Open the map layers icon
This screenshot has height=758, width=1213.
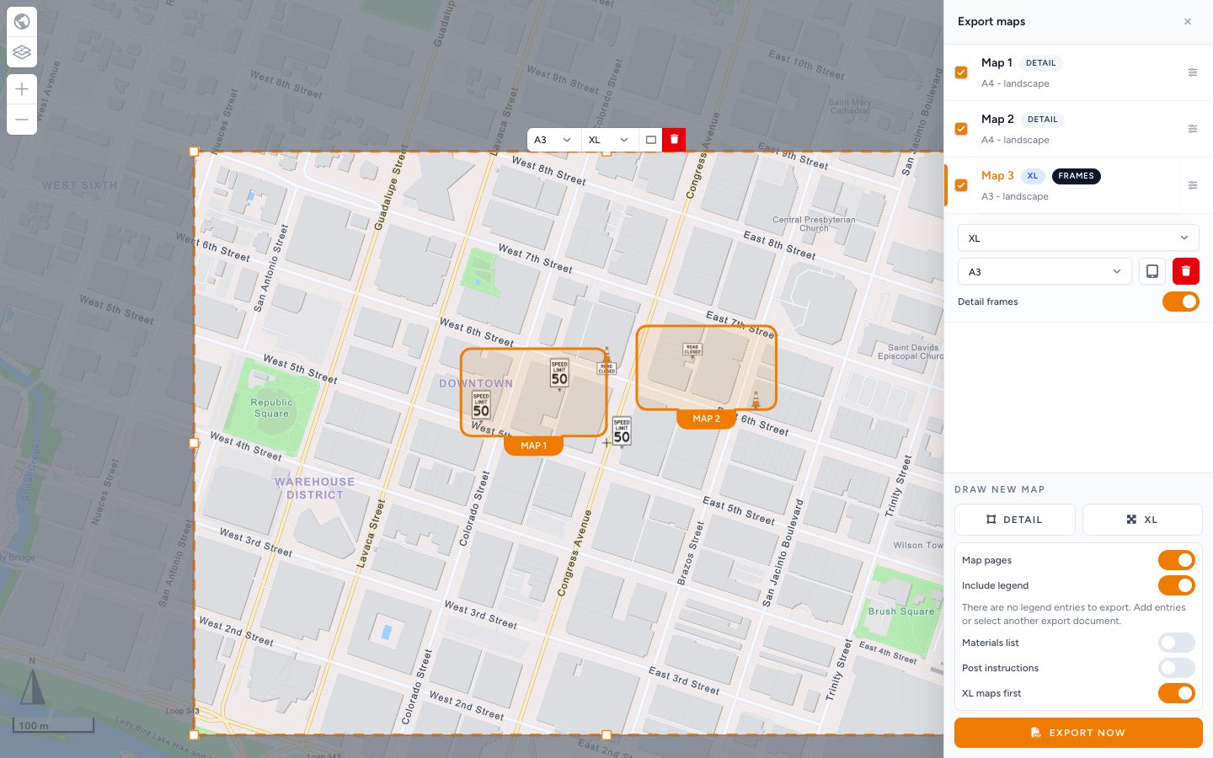22,52
